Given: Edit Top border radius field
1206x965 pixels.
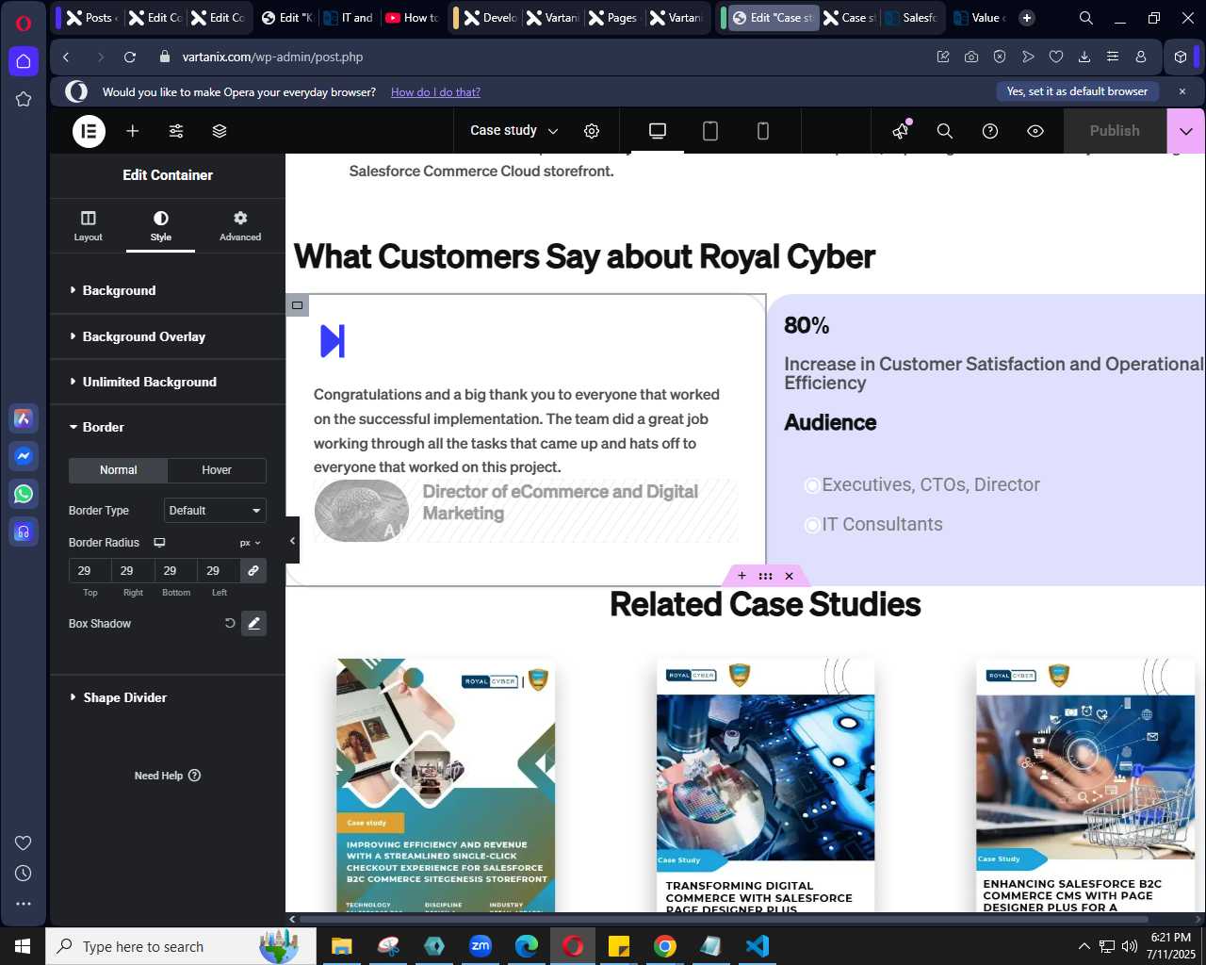Looking at the screenshot, I should (x=90, y=571).
